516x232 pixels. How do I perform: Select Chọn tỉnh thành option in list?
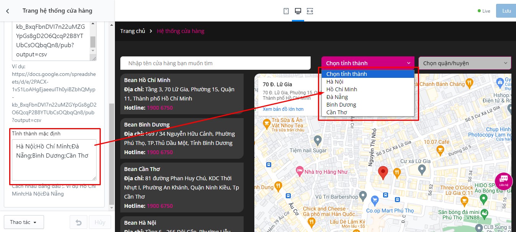[x=368, y=74]
